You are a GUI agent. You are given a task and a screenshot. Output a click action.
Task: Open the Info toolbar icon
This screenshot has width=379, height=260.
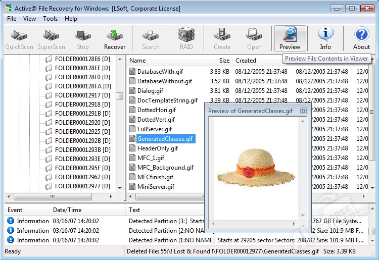click(x=325, y=38)
